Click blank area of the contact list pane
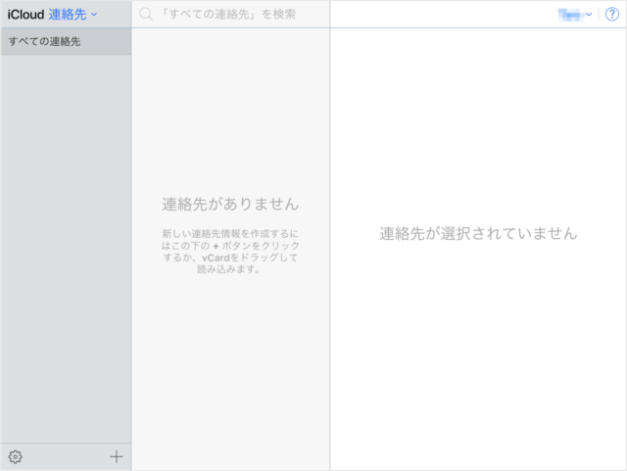 [x=230, y=372]
